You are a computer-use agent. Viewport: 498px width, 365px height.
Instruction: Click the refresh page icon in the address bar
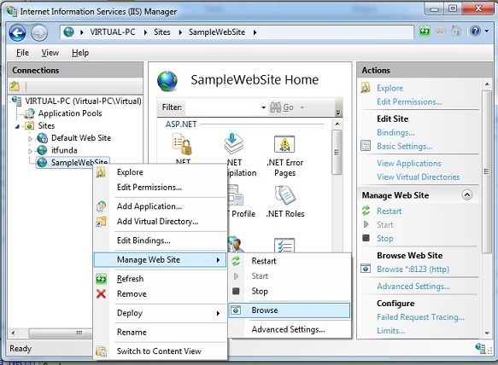(x=425, y=31)
